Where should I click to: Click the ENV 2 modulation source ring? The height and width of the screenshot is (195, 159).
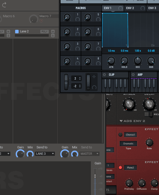pos(143,8)
